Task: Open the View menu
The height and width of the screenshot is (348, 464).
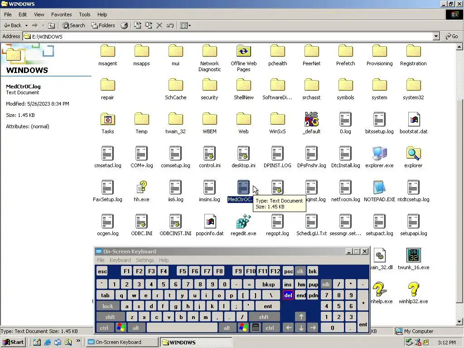Action: (x=39, y=14)
